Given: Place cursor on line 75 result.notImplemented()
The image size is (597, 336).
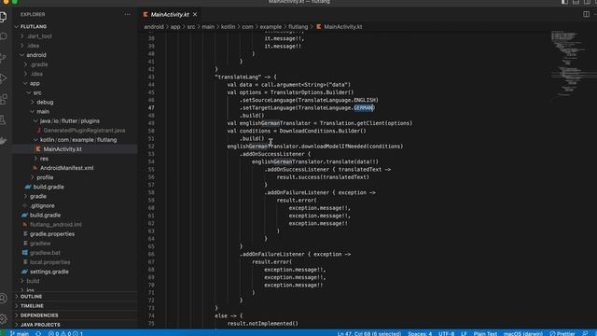Looking at the screenshot, I should 263,324.
